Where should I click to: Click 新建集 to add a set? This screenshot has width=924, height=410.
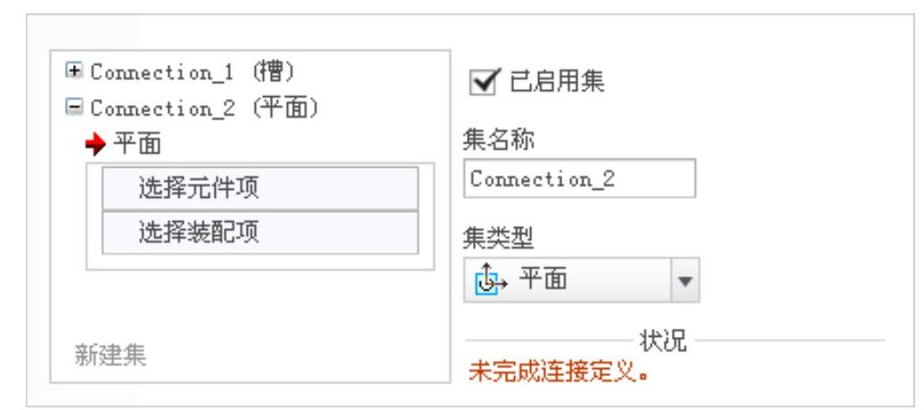pos(110,356)
